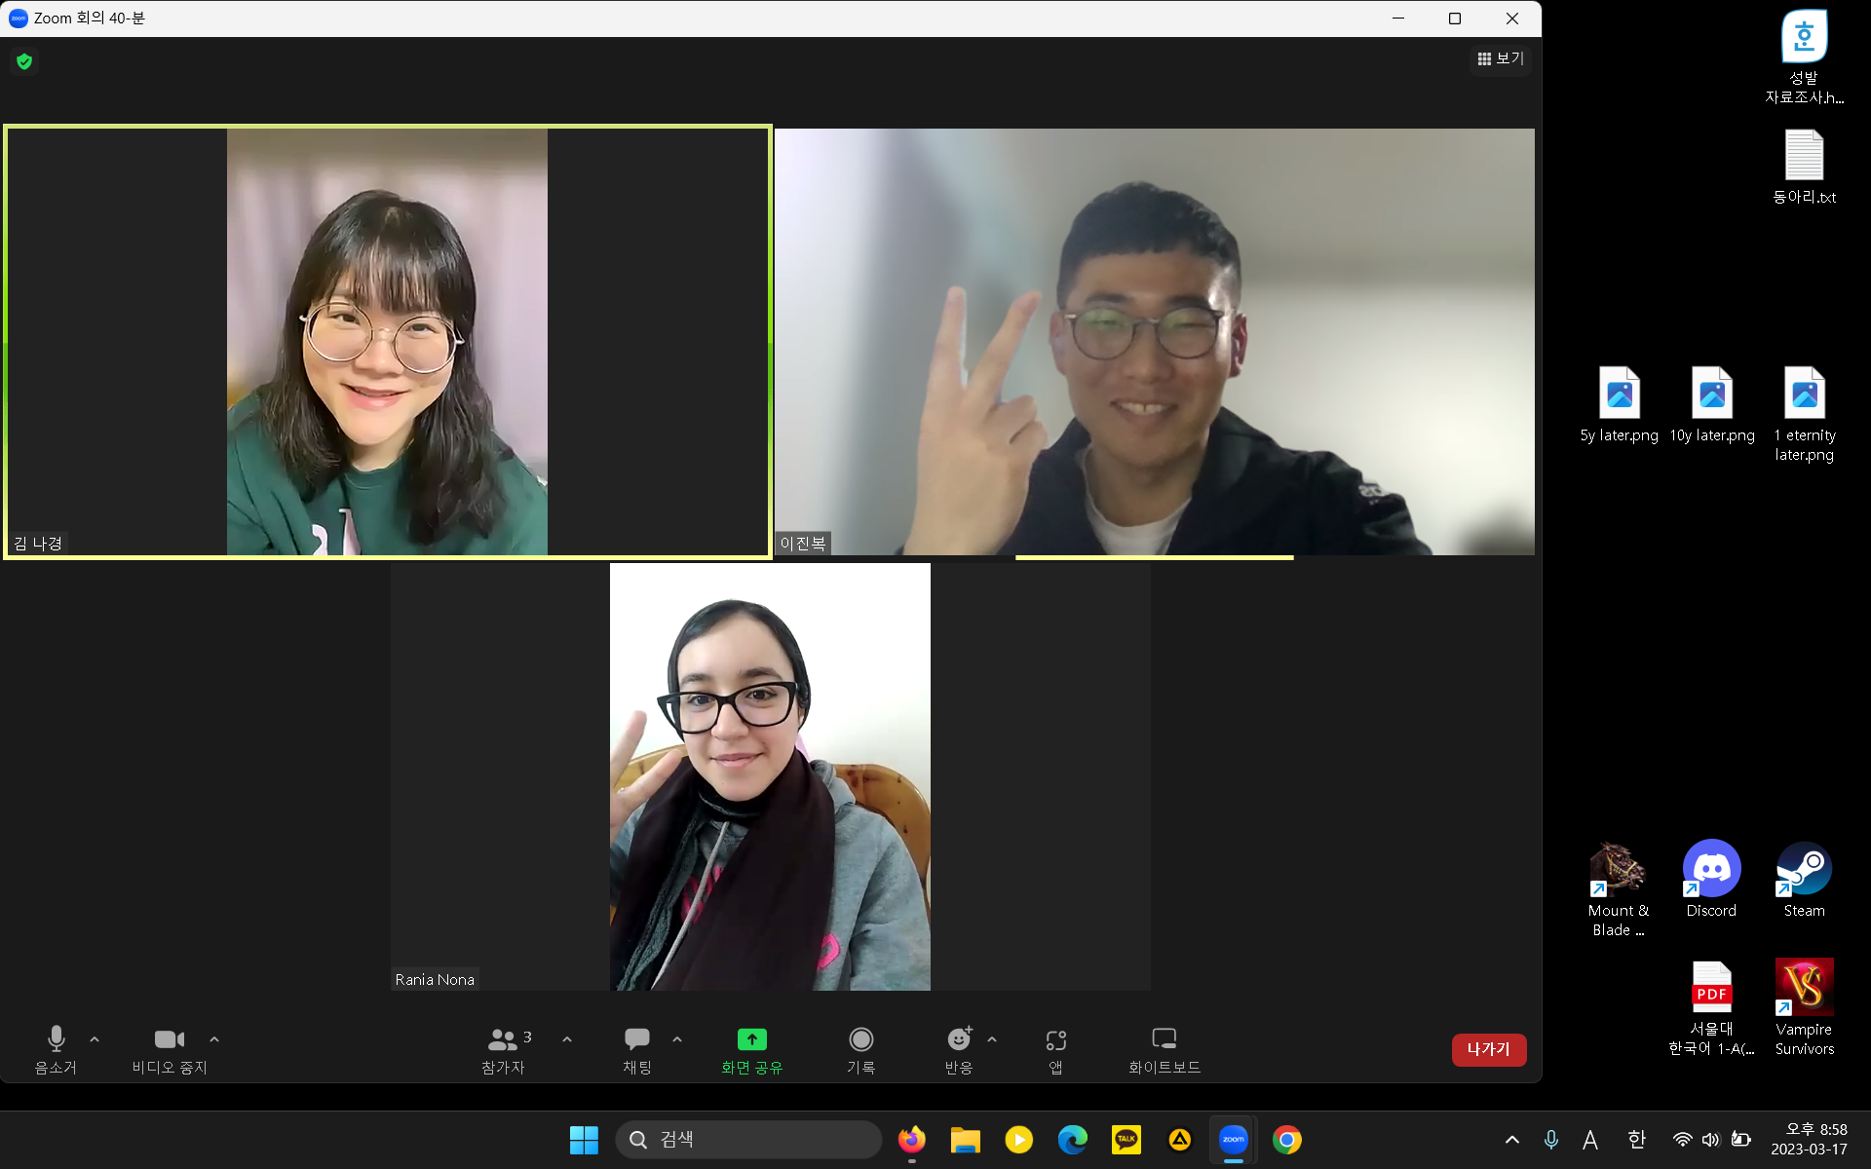Open Firefox from taskbar

(912, 1140)
